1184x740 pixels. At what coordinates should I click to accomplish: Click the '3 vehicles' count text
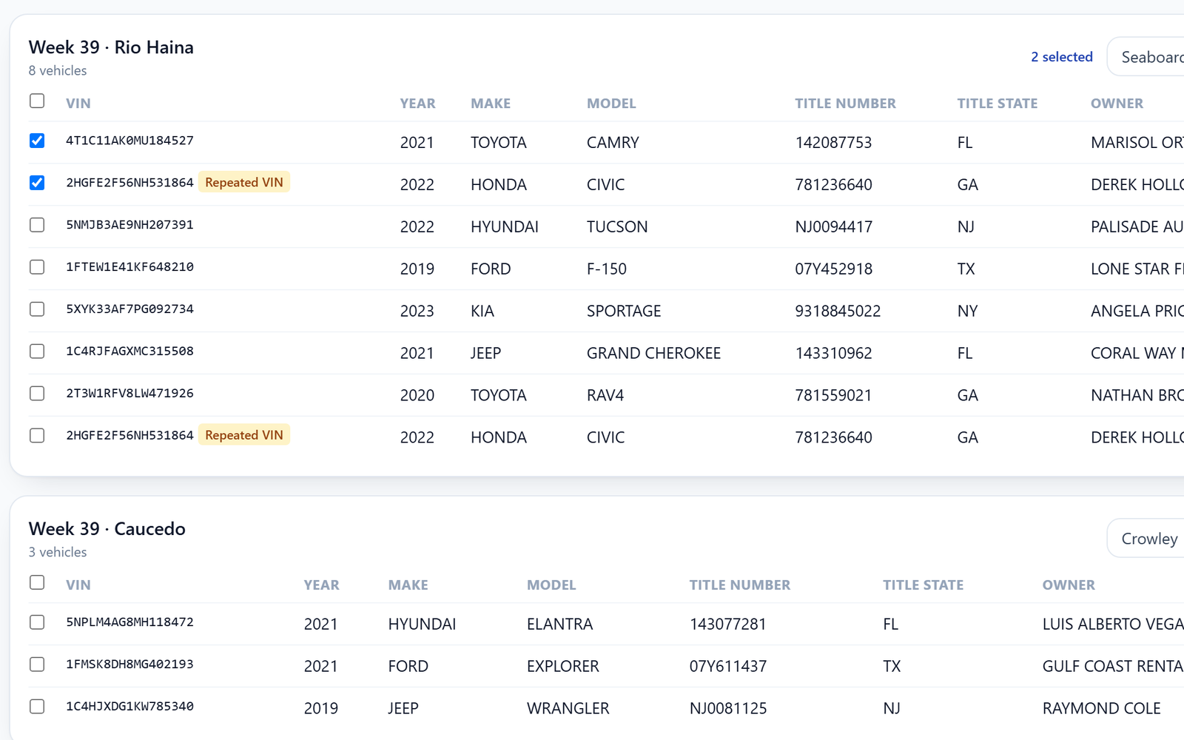58,553
